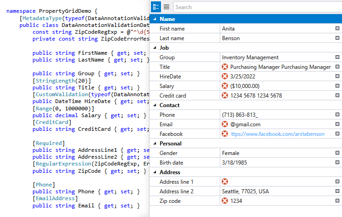Open the Facebook profile link
342x217 pixels.
277,134
